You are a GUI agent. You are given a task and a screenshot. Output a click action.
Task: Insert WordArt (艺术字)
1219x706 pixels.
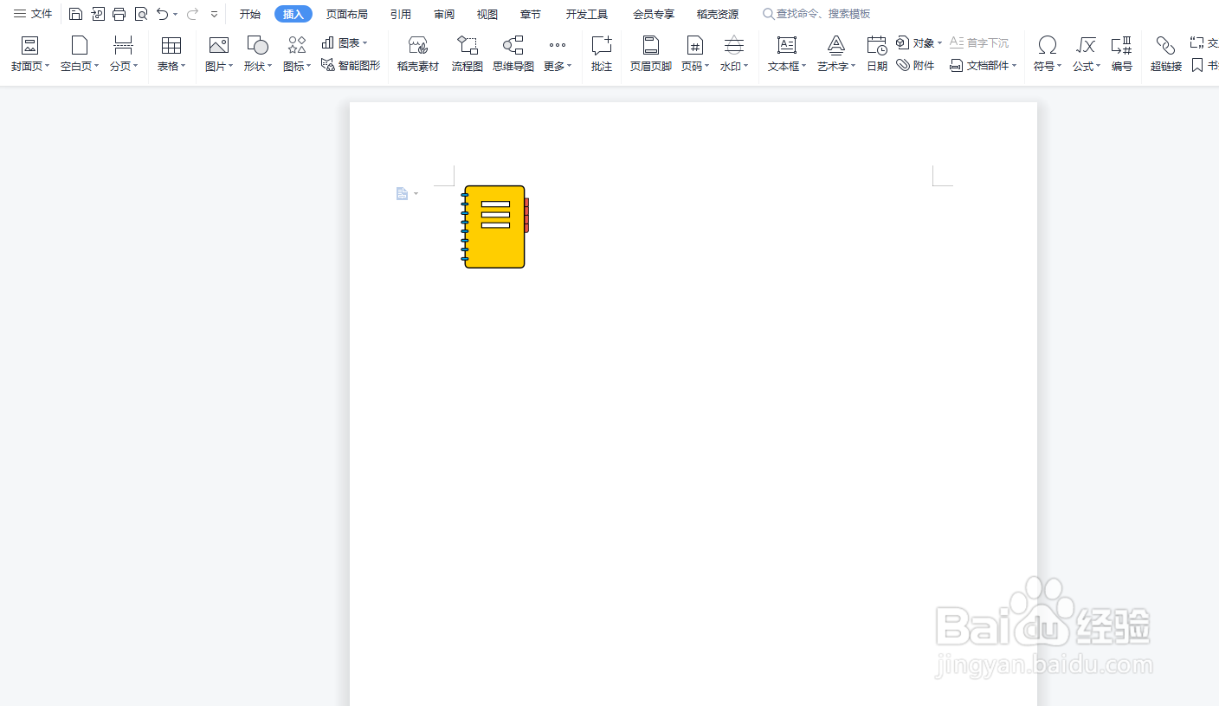[x=836, y=54]
